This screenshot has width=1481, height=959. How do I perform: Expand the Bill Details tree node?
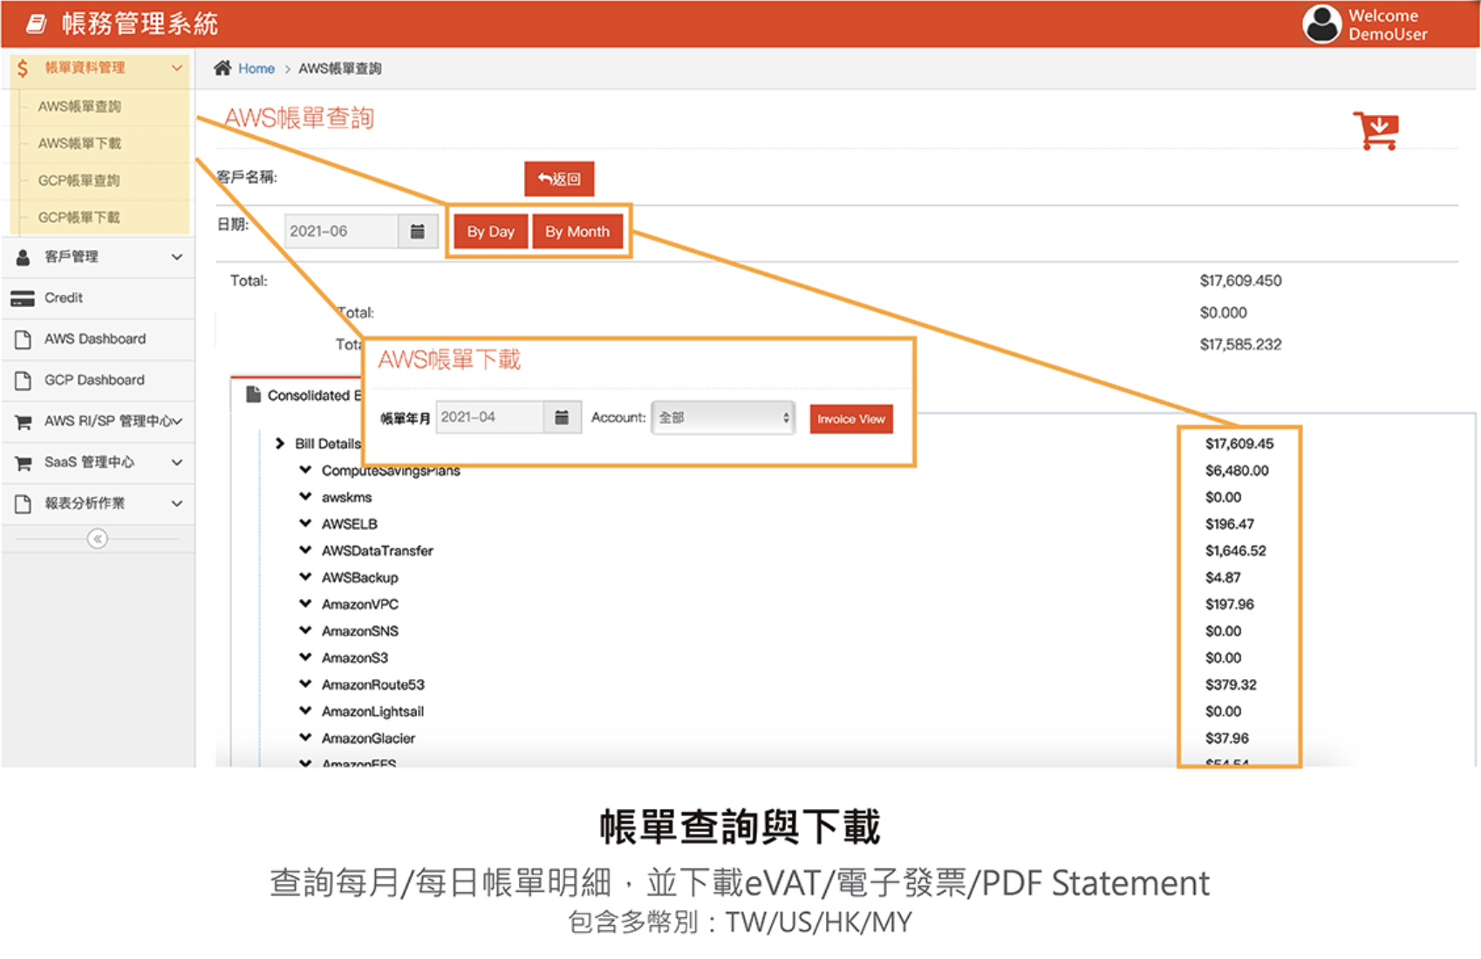(280, 444)
